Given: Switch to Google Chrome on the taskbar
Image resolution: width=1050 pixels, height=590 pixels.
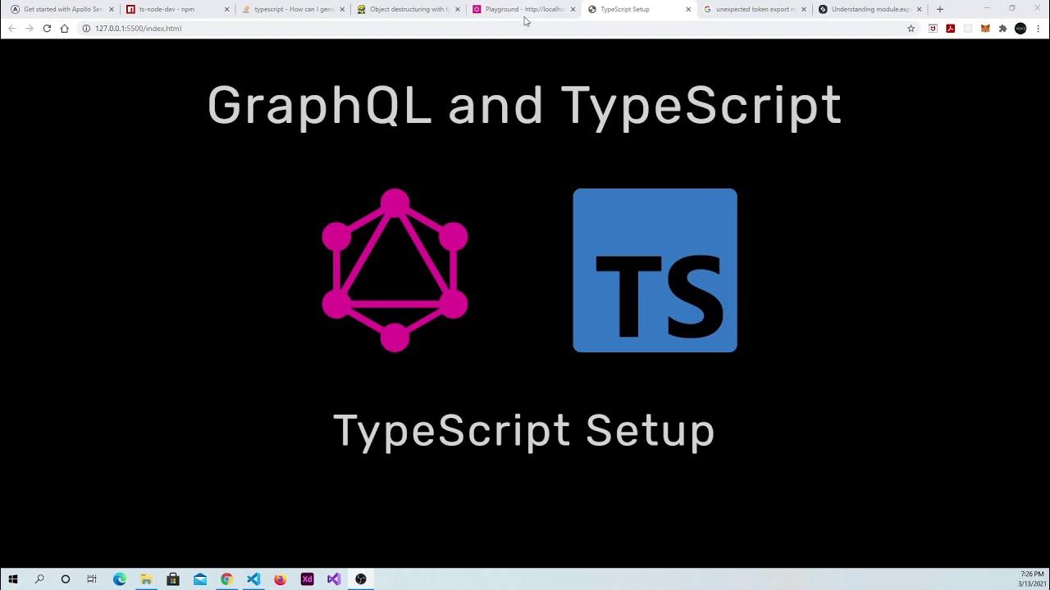Looking at the screenshot, I should tap(226, 579).
